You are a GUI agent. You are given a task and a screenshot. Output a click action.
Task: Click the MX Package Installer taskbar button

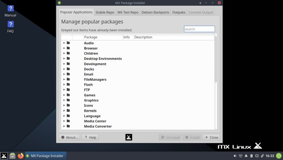46,156
